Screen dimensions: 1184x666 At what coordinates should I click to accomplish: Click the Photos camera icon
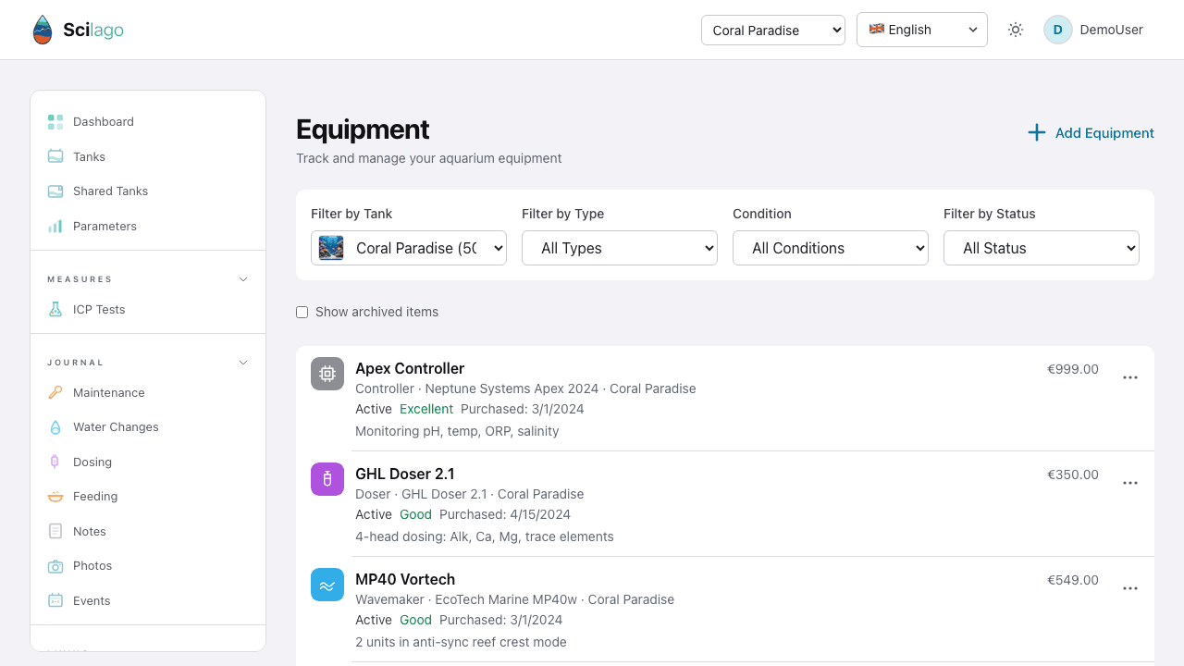(55, 565)
